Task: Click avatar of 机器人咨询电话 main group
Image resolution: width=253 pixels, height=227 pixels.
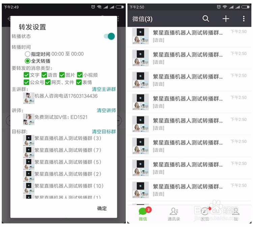Action: tap(29, 98)
